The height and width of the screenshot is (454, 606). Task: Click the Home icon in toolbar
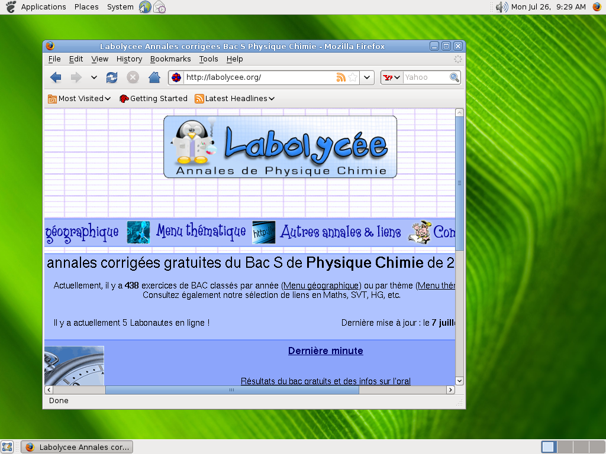click(154, 77)
